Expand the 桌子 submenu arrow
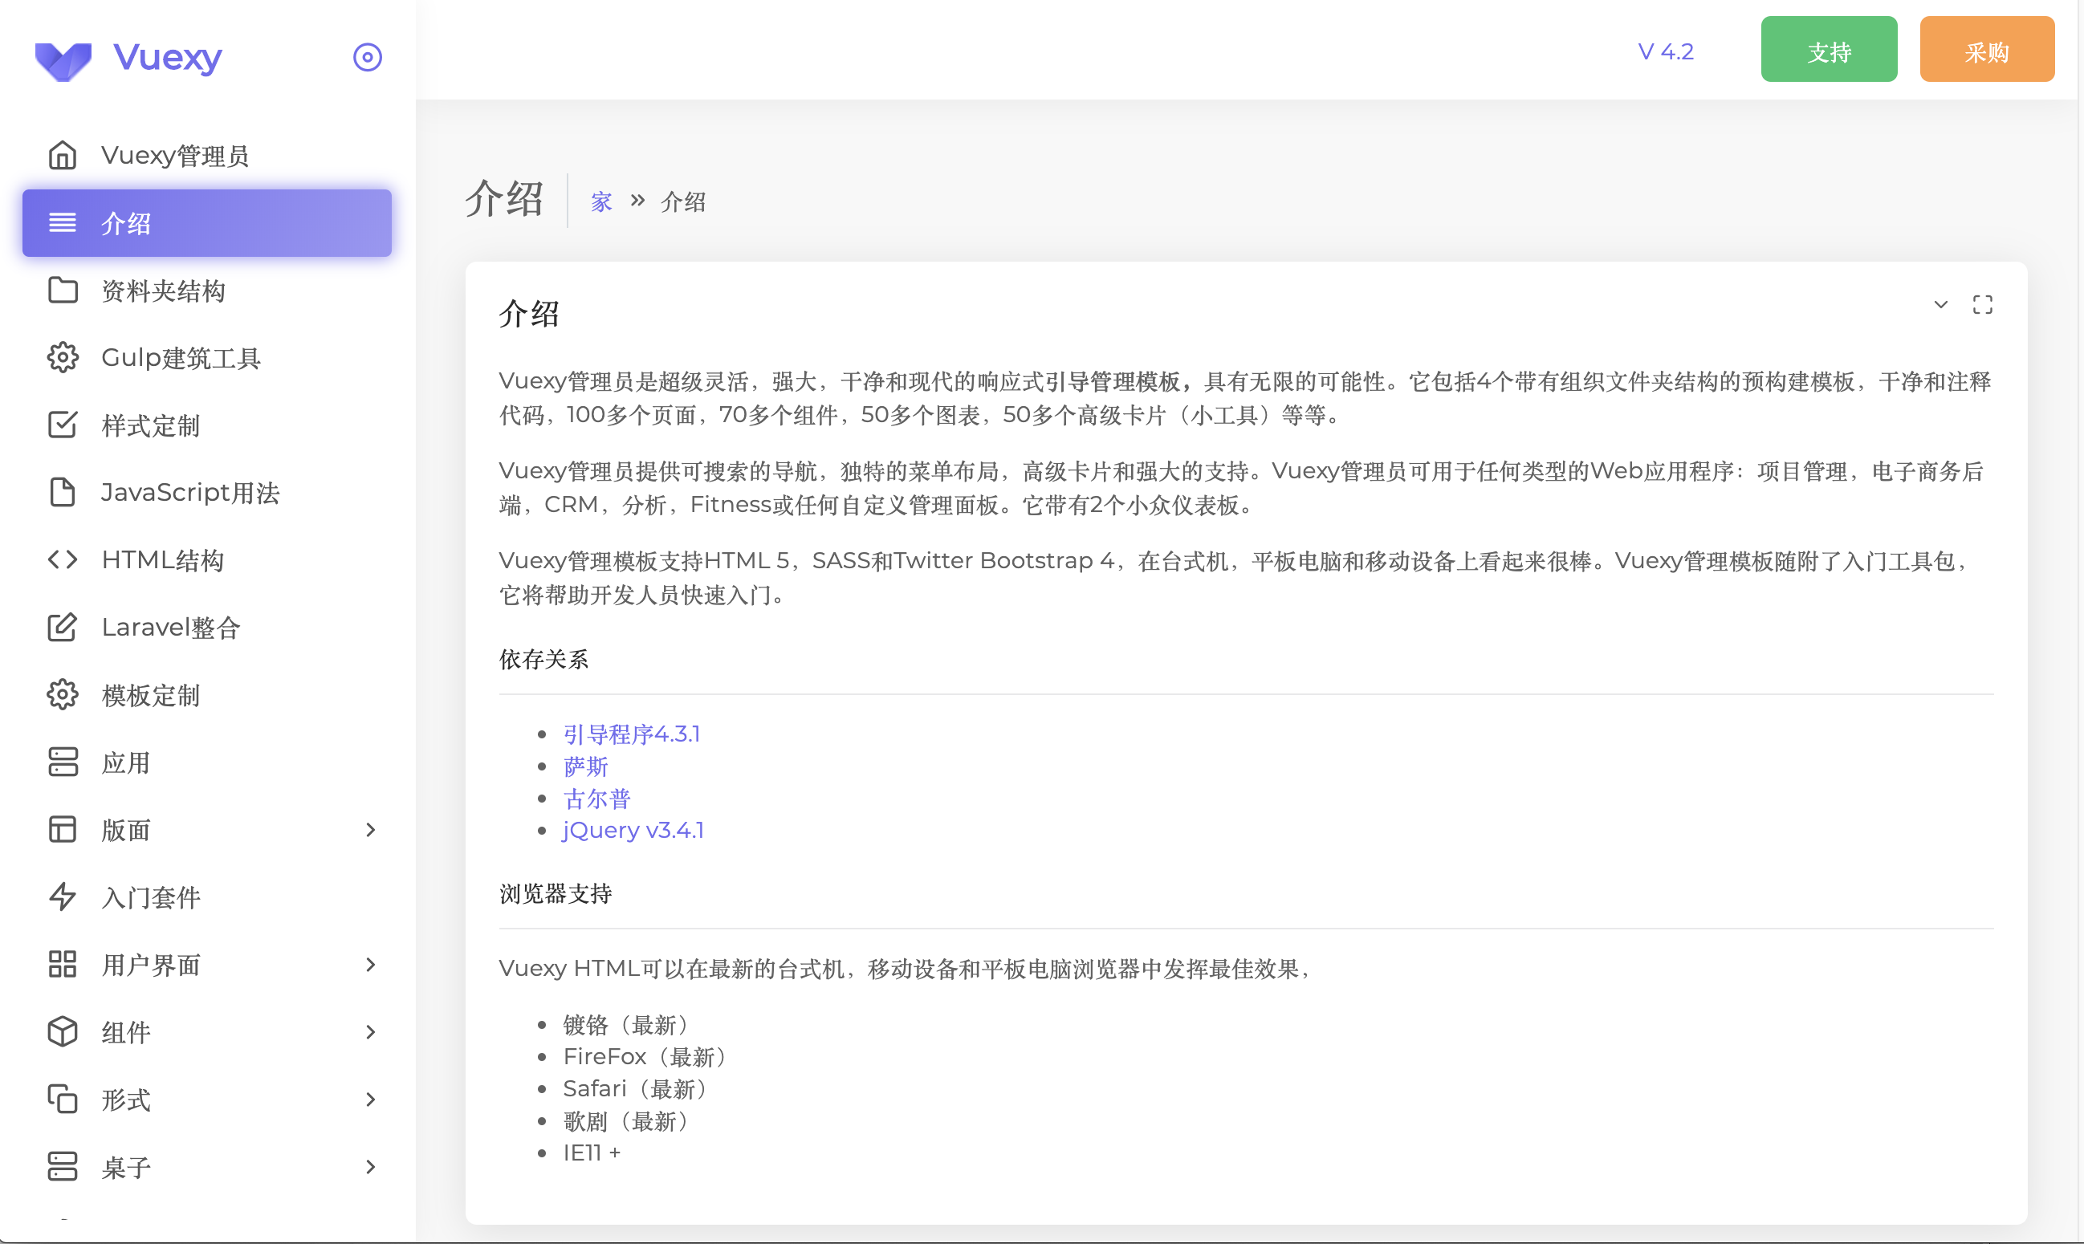 coord(371,1167)
